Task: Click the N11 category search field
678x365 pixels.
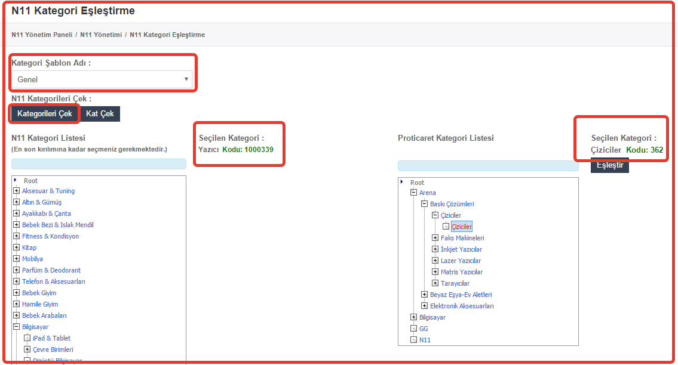Action: pyautogui.click(x=99, y=163)
